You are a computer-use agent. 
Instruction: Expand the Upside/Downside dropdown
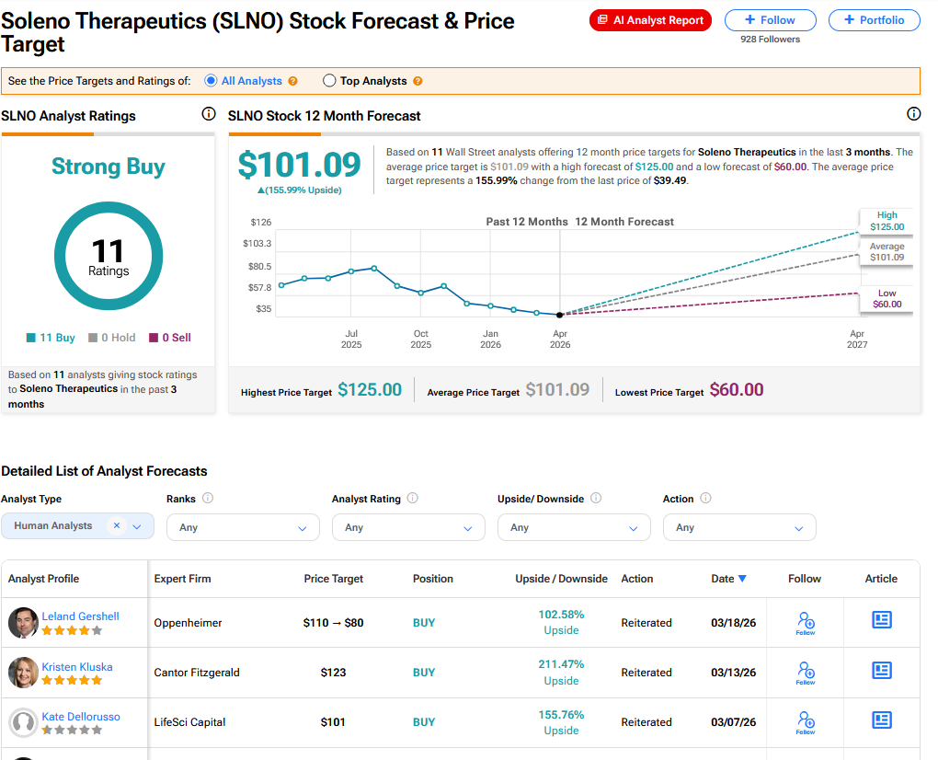(574, 527)
